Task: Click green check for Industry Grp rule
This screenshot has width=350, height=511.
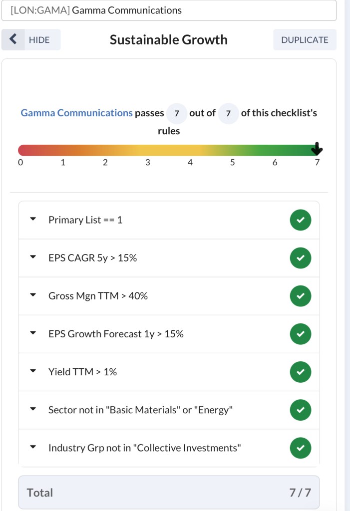Action: click(300, 448)
